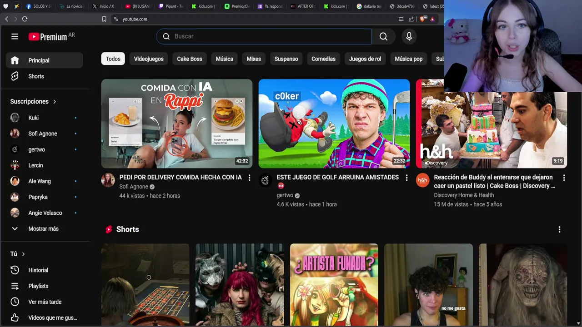Select the Cake Boss filter chip

point(190,59)
